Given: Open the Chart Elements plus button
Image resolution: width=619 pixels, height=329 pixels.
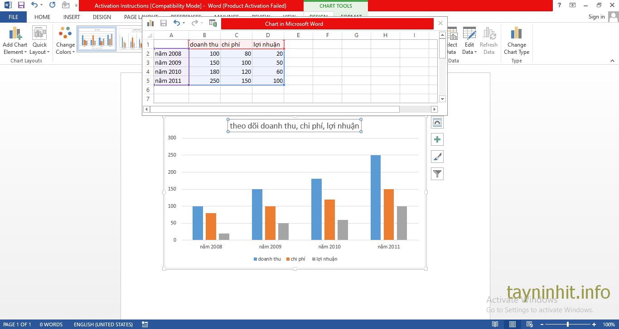Looking at the screenshot, I should (x=437, y=139).
